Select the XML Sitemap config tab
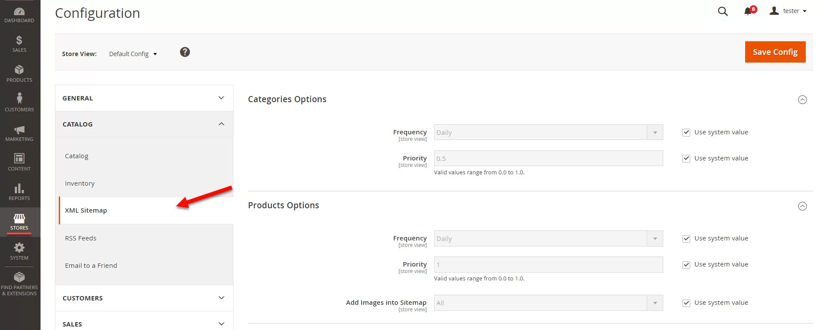This screenshot has width=821, height=330. pyautogui.click(x=146, y=210)
